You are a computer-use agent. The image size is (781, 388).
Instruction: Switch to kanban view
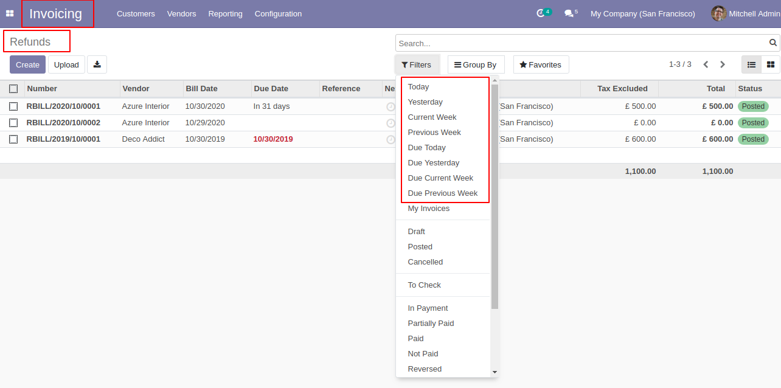(x=771, y=64)
